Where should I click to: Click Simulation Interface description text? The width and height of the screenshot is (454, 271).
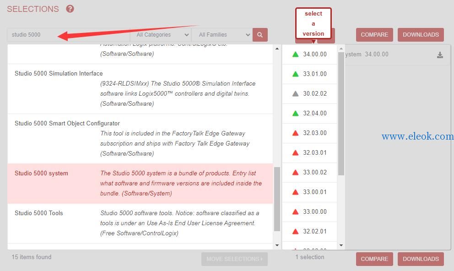pyautogui.click(x=178, y=93)
